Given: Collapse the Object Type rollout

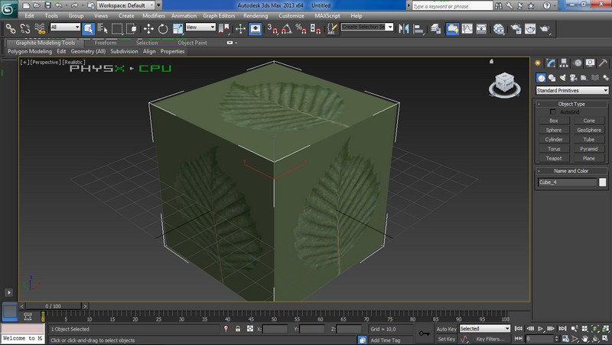Looking at the screenshot, I should (571, 104).
